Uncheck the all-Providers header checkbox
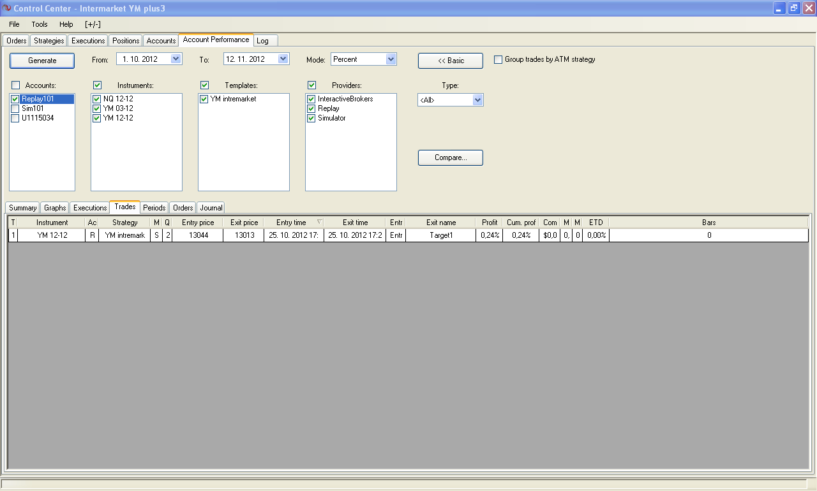Viewport: 817px width, 491px height. (x=312, y=85)
